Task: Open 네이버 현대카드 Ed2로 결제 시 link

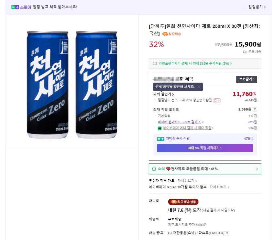Action: 180,122
